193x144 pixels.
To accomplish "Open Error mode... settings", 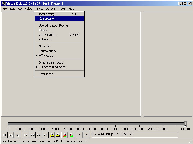I will click(x=59, y=74).
